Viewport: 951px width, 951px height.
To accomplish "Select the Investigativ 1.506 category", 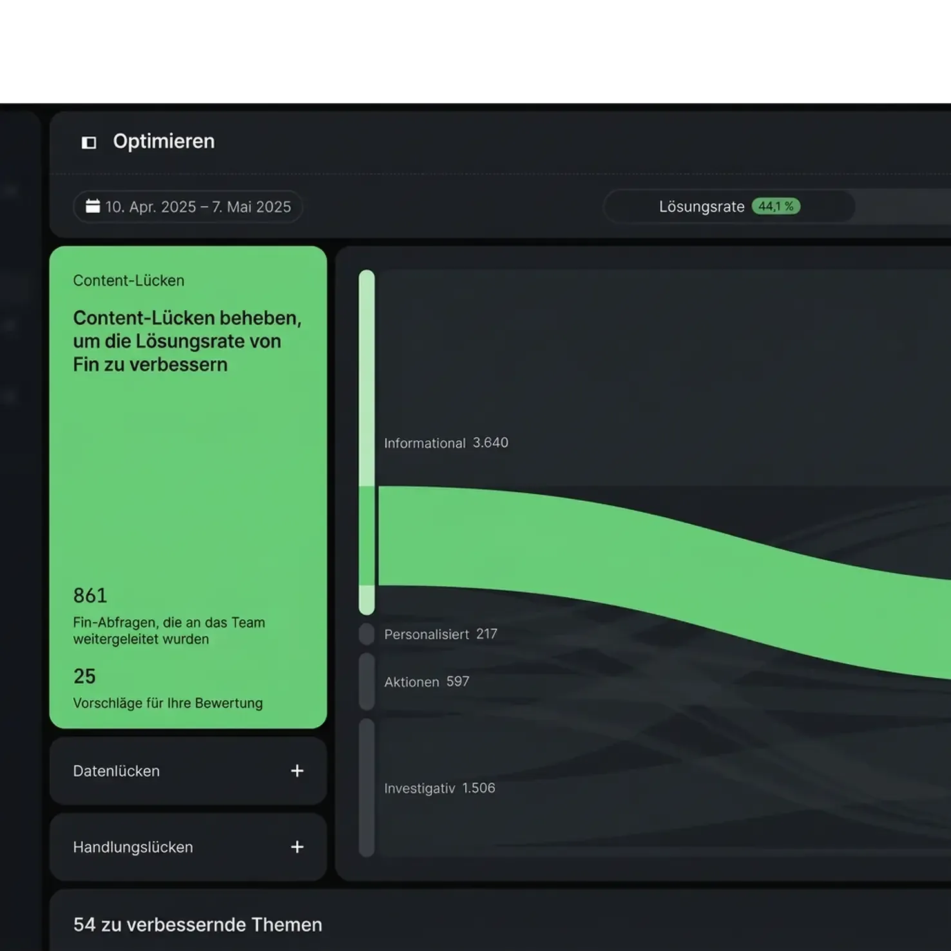I will click(x=439, y=788).
